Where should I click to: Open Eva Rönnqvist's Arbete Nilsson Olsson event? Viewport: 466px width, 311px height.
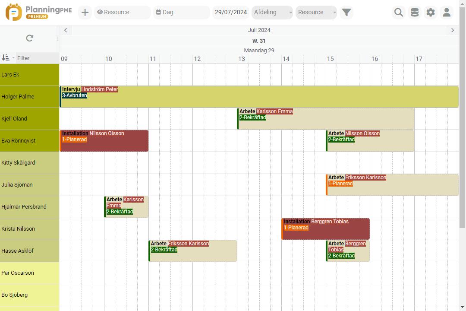(x=370, y=141)
